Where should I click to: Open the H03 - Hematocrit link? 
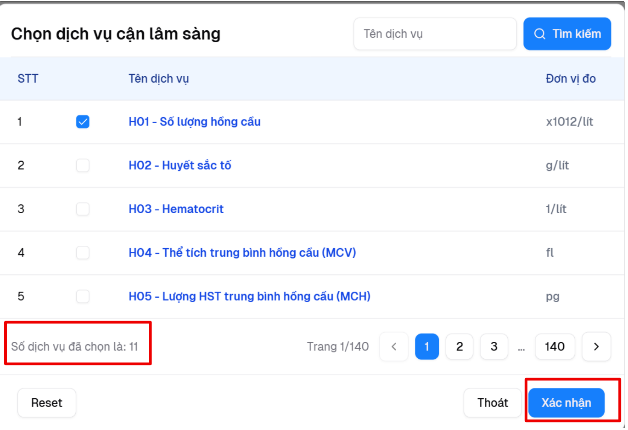click(176, 209)
